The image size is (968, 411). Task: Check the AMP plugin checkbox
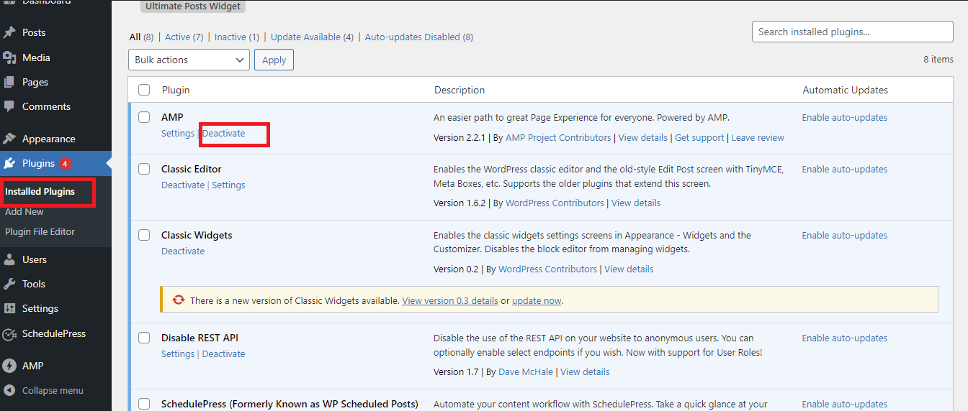click(144, 117)
